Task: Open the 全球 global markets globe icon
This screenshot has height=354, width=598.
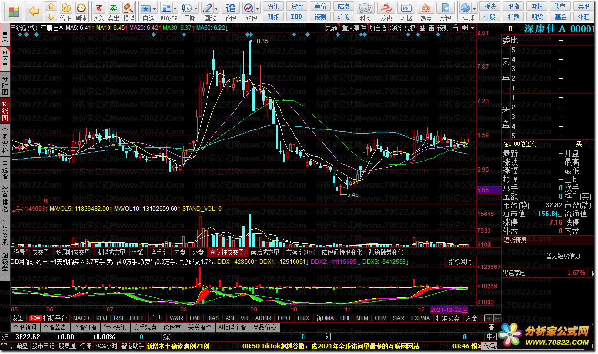Action: [465, 8]
